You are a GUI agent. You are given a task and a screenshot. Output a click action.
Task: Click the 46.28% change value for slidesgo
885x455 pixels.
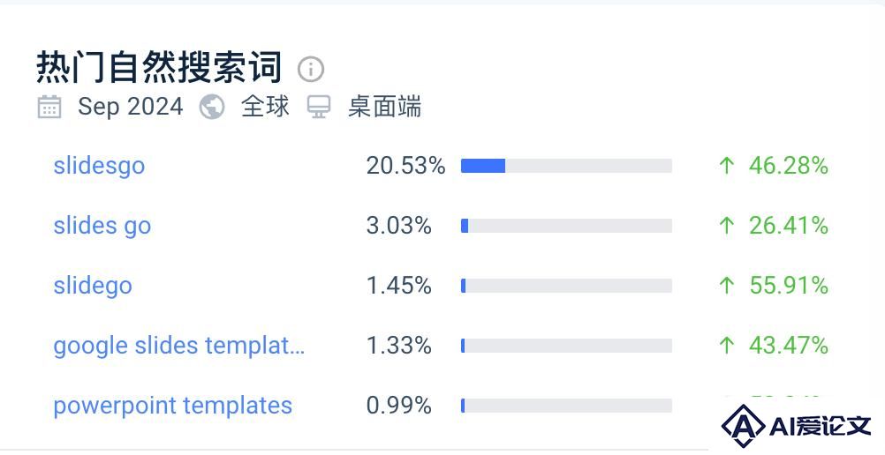pos(789,166)
